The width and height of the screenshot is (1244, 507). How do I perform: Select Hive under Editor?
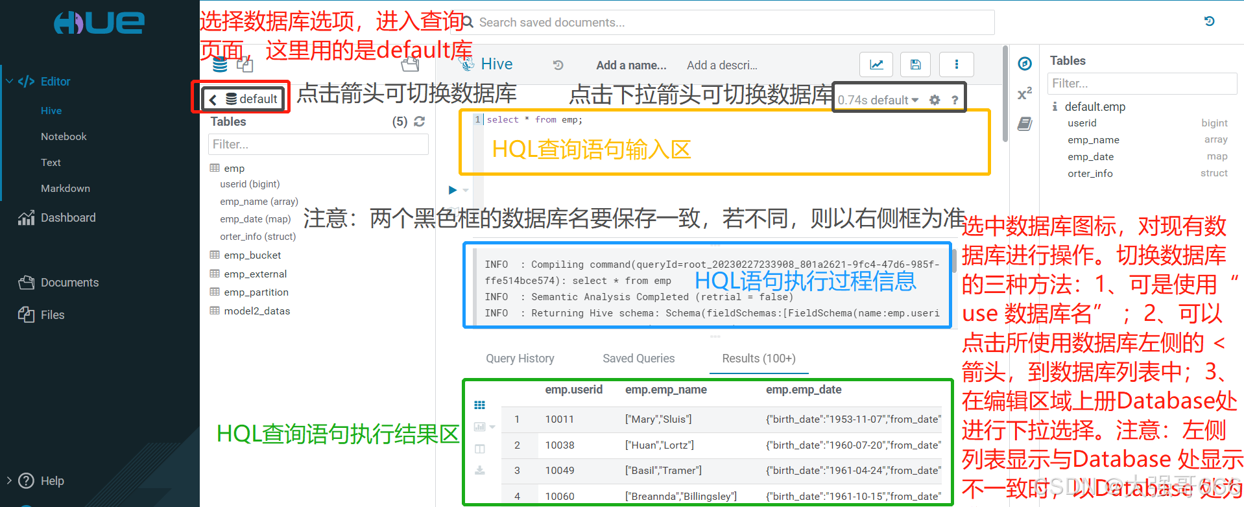click(51, 111)
